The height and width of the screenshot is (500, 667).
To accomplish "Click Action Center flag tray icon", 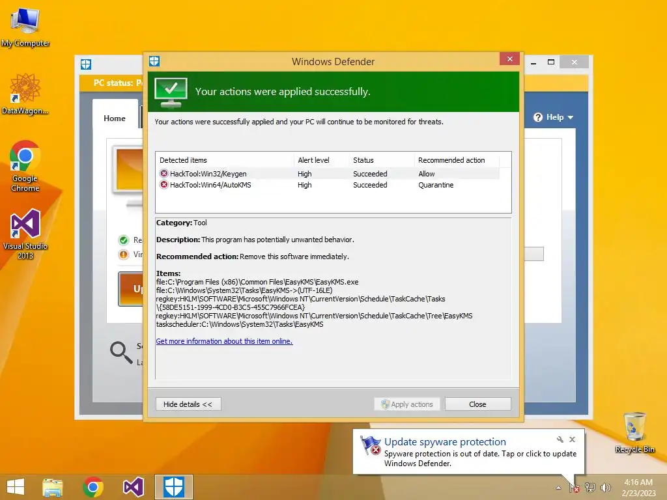I will point(575,488).
